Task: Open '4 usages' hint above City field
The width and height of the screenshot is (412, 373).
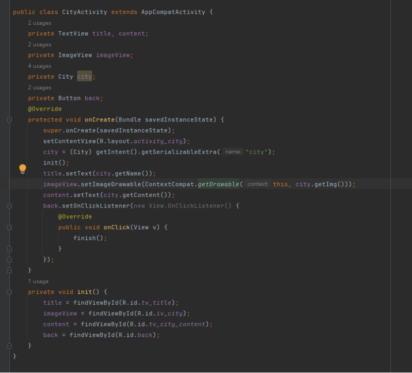Action: pos(40,66)
